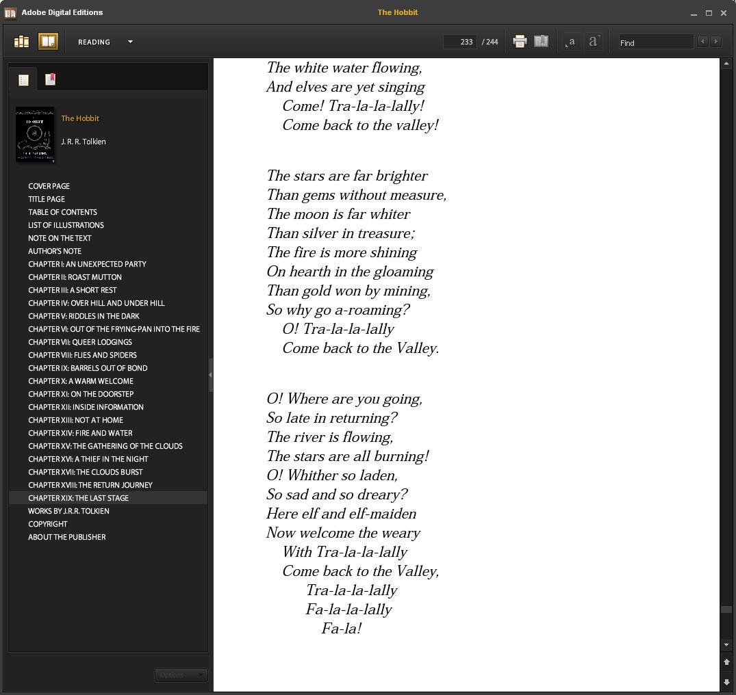Jump to Chapter XIII: Not at Home

click(75, 420)
